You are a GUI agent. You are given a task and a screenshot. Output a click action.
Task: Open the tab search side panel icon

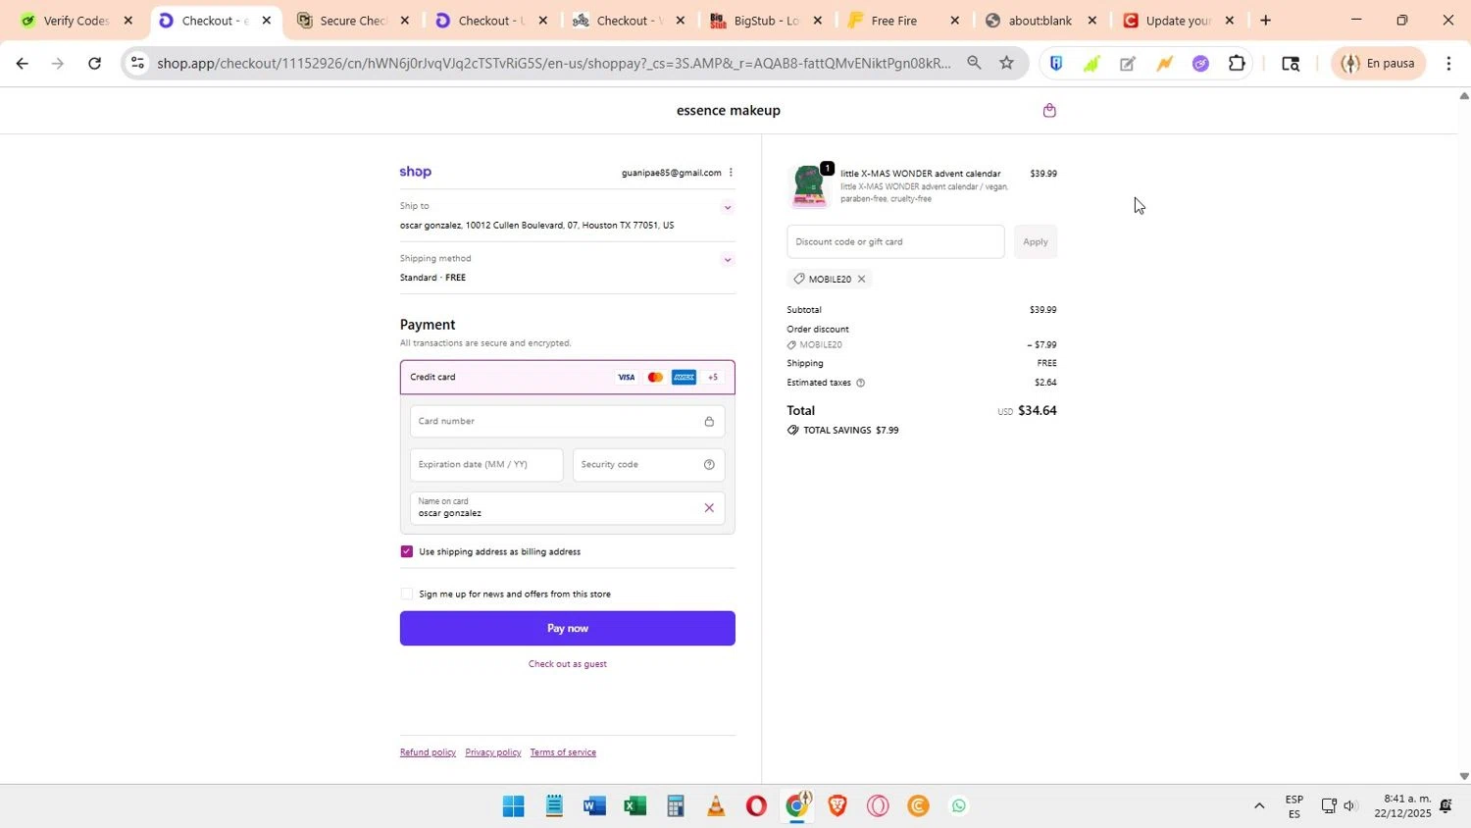point(1291,64)
